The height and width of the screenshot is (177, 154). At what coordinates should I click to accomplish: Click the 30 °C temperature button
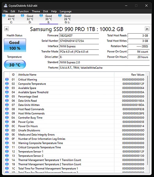tap(15, 65)
